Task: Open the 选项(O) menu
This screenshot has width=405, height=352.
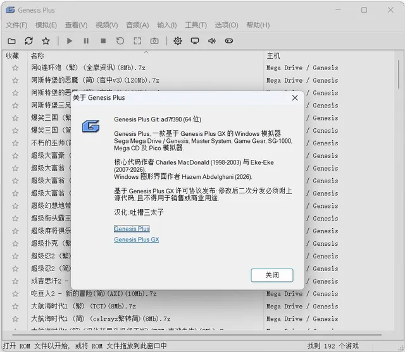Action: click(x=227, y=25)
